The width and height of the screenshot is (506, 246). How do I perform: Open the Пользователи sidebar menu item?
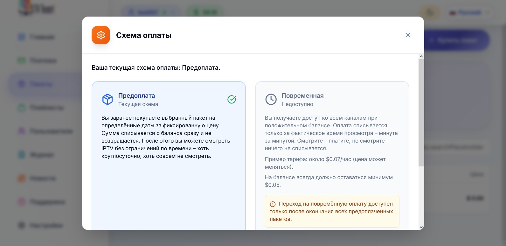coord(51,131)
